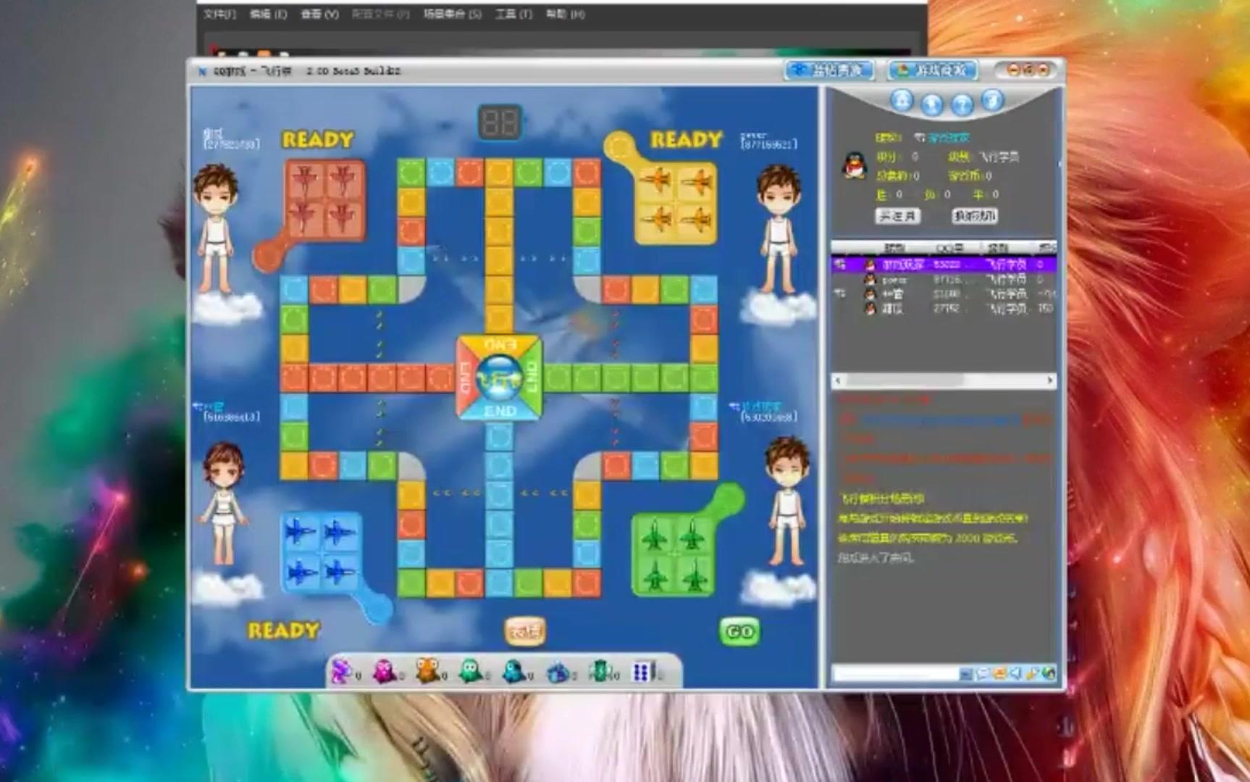Click the READY label below the blue hangar
Viewport: 1250px width, 782px height.
(x=283, y=631)
